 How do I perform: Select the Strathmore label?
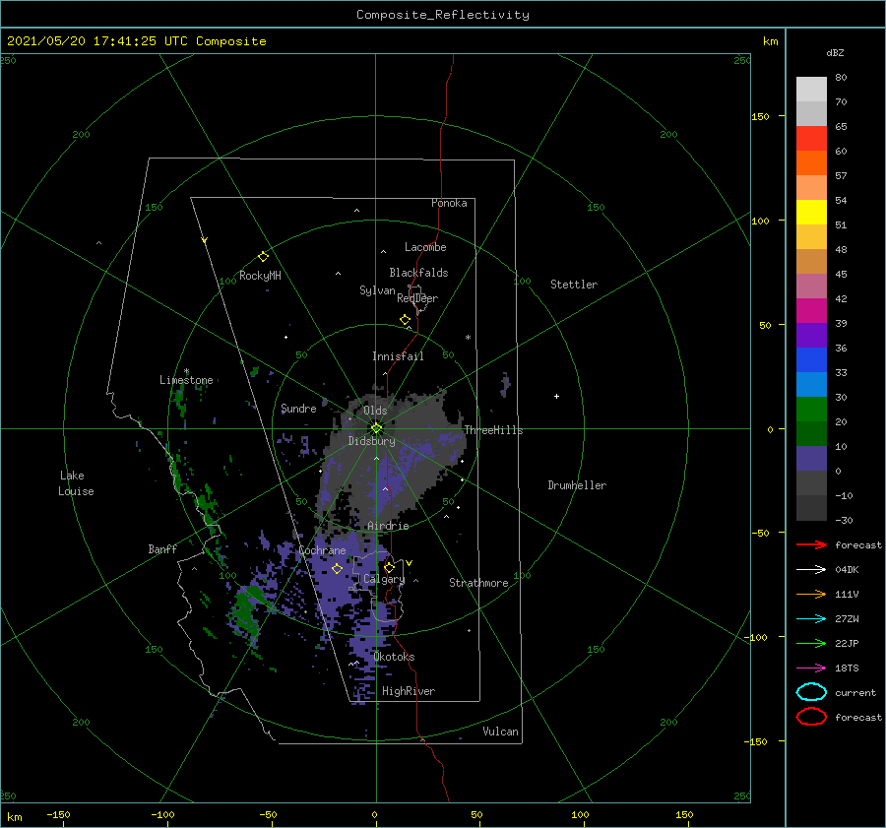click(478, 583)
